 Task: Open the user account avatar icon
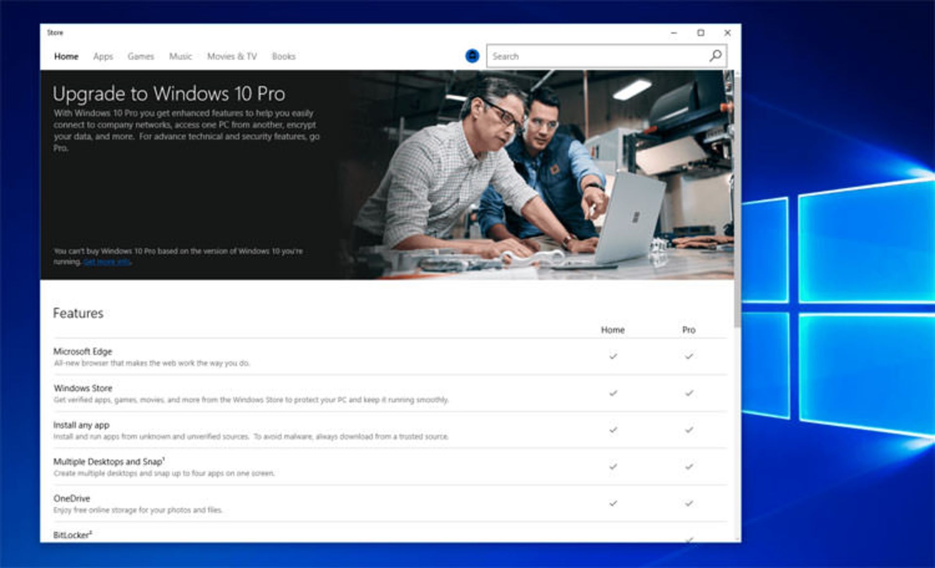[x=472, y=56]
